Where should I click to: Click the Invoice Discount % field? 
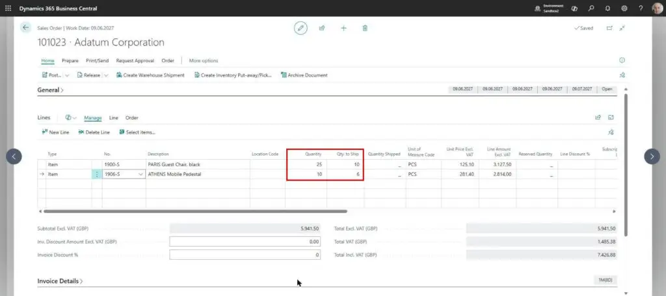(x=245, y=255)
